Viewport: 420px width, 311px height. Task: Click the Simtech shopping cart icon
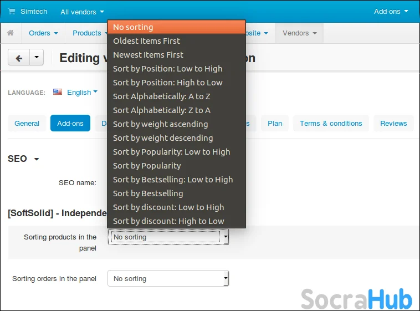(12, 11)
